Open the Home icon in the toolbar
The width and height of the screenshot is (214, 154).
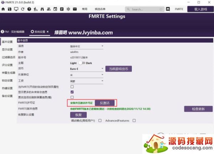3,9
